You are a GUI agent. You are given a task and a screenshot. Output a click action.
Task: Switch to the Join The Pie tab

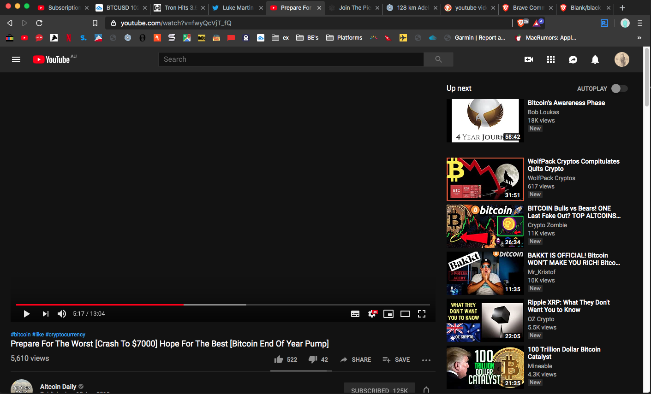(x=354, y=8)
